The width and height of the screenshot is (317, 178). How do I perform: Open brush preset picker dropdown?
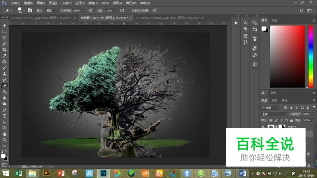click(x=24, y=11)
